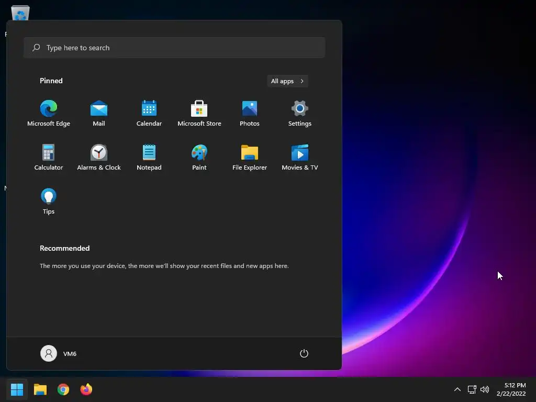This screenshot has height=402, width=536.
Task: Click the Recycle Bin desktop icon
Action: [20, 13]
